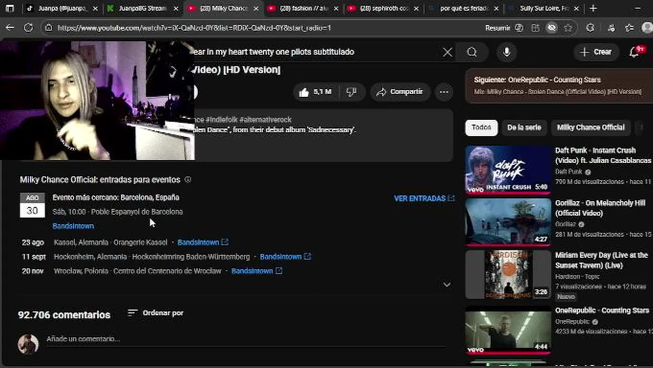Click the 92.706 comentarios heading
The height and width of the screenshot is (368, 653).
pos(64,315)
